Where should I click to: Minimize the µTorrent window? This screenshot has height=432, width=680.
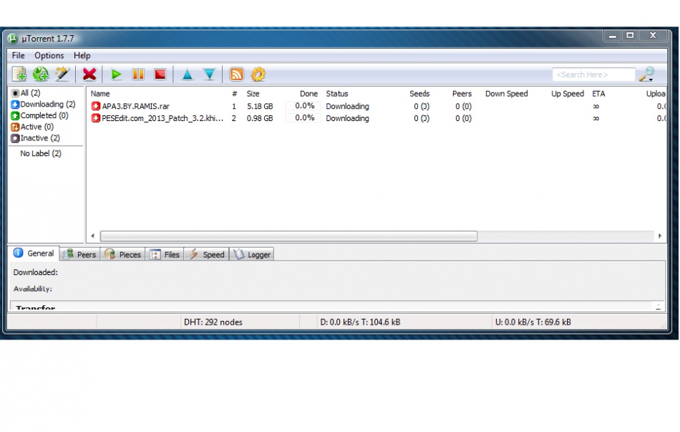click(612, 36)
